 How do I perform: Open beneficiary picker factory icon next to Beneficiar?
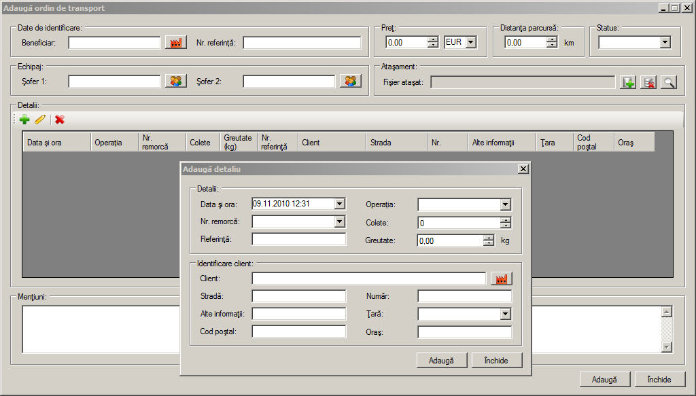point(176,43)
